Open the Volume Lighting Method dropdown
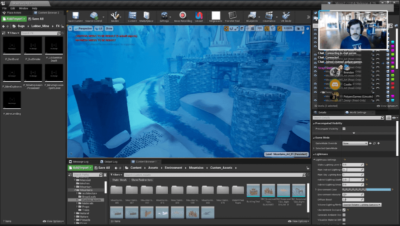 [x=361, y=205]
